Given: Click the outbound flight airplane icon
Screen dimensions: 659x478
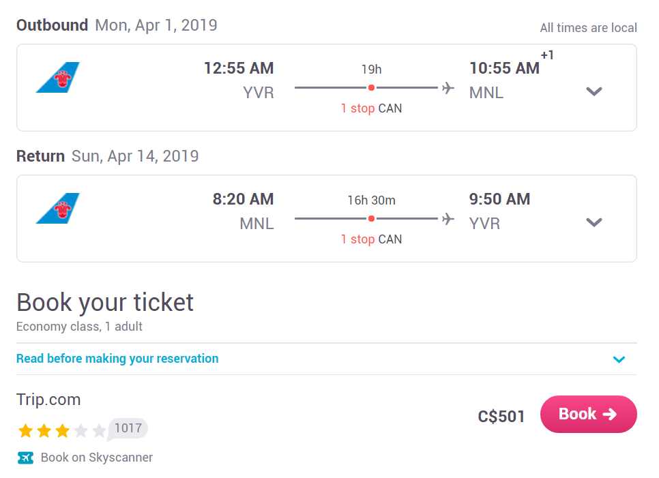Looking at the screenshot, I should click(448, 88).
